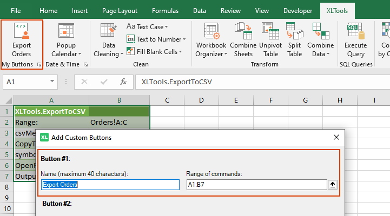Select row 10 header
Image resolution: width=390 pixels, height=216 pixels.
(x=6, y=208)
